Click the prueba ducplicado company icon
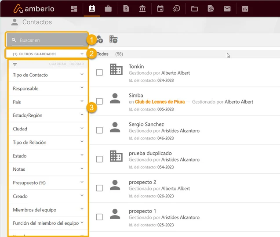 (x=116, y=156)
